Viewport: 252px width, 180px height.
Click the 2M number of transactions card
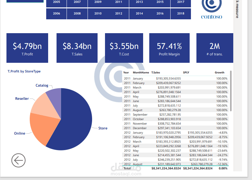pos(215,48)
